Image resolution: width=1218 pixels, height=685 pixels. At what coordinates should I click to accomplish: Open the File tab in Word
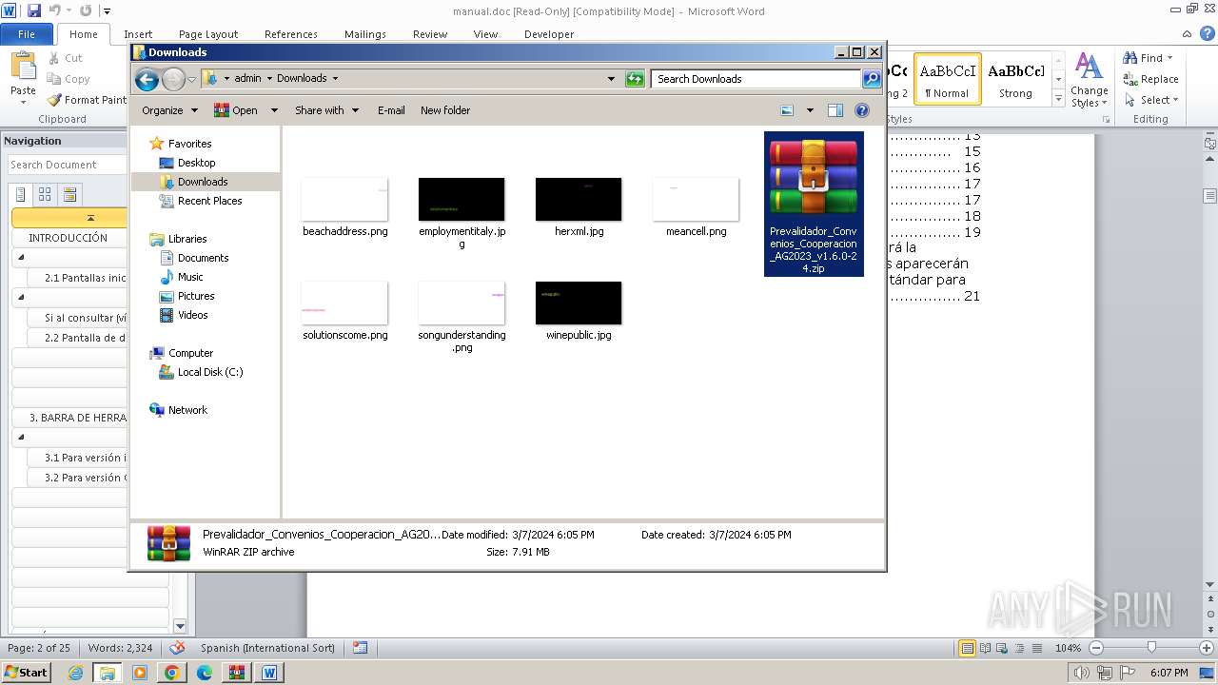tap(27, 34)
